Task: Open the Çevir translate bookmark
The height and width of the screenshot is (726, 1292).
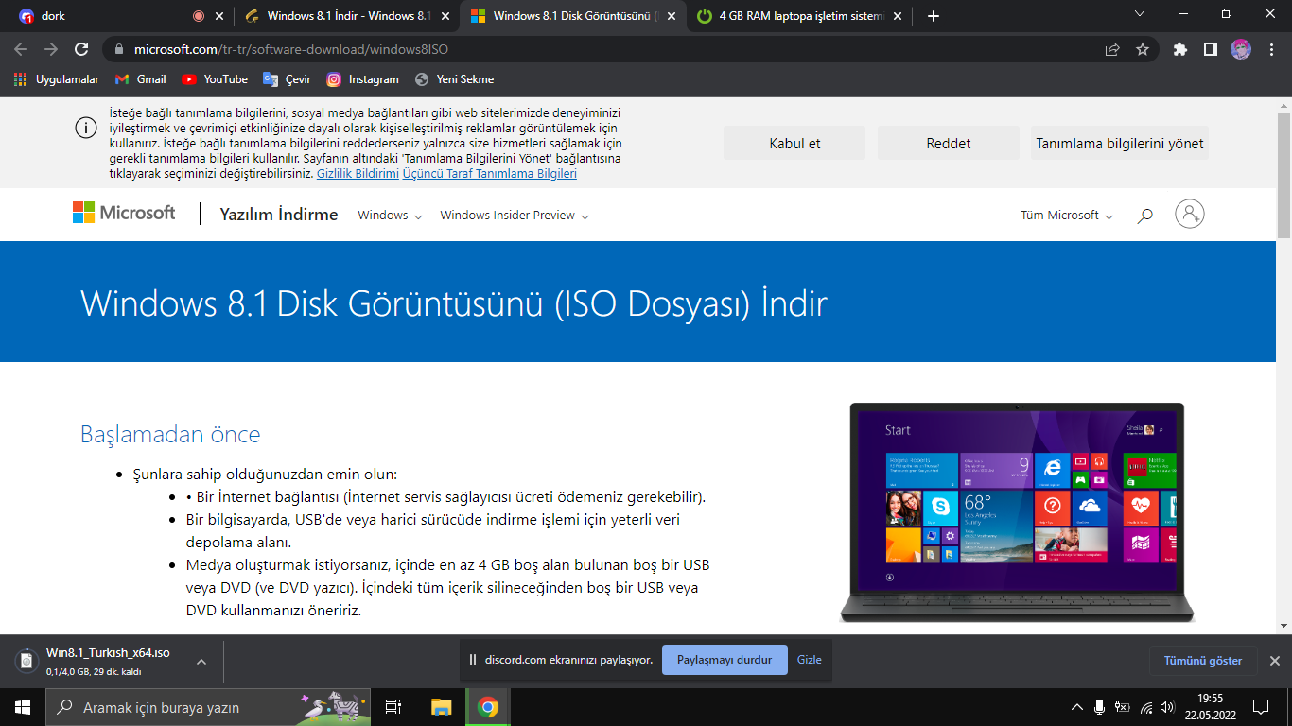Action: (288, 79)
